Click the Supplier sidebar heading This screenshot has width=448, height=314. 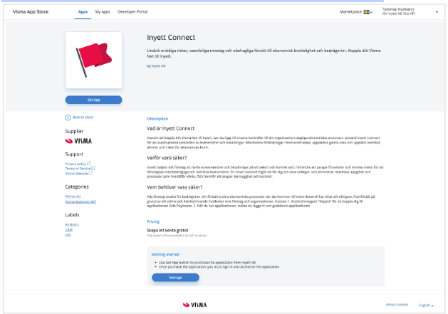click(x=74, y=132)
